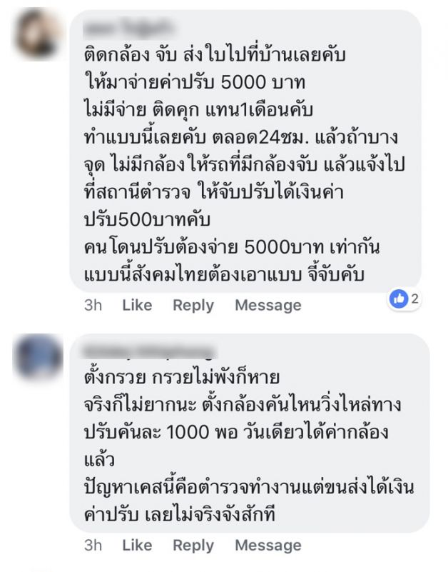
Task: Click the line ตั้งกรวย กรวยไม่พังก็หาย
Action: pyautogui.click(x=182, y=377)
